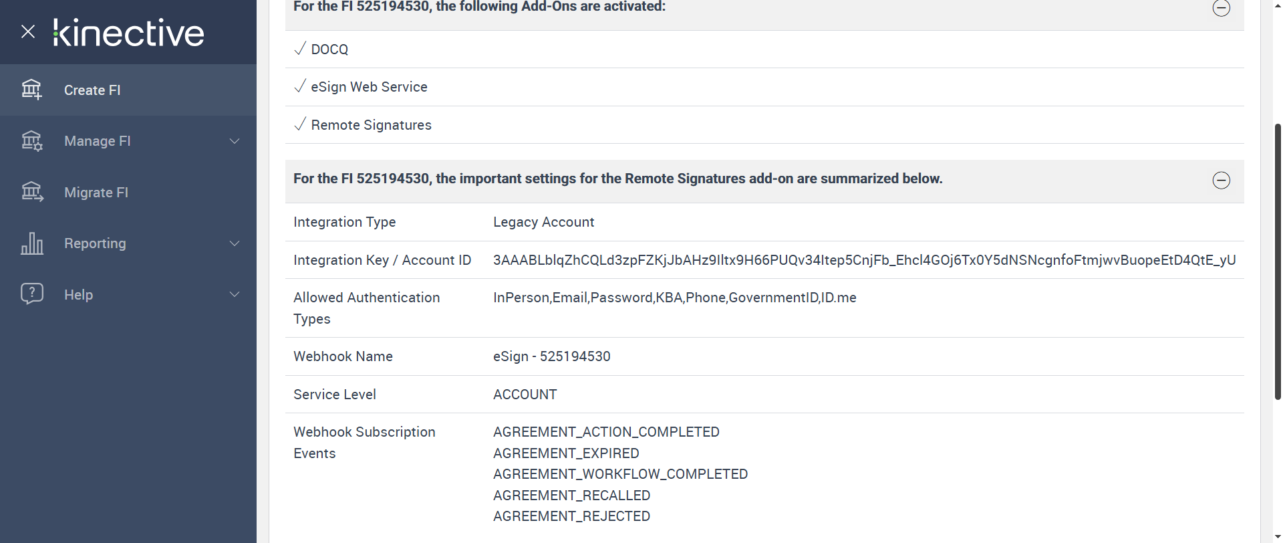The width and height of the screenshot is (1283, 543).
Task: Expand the Reporting chevron
Action: pyautogui.click(x=235, y=243)
